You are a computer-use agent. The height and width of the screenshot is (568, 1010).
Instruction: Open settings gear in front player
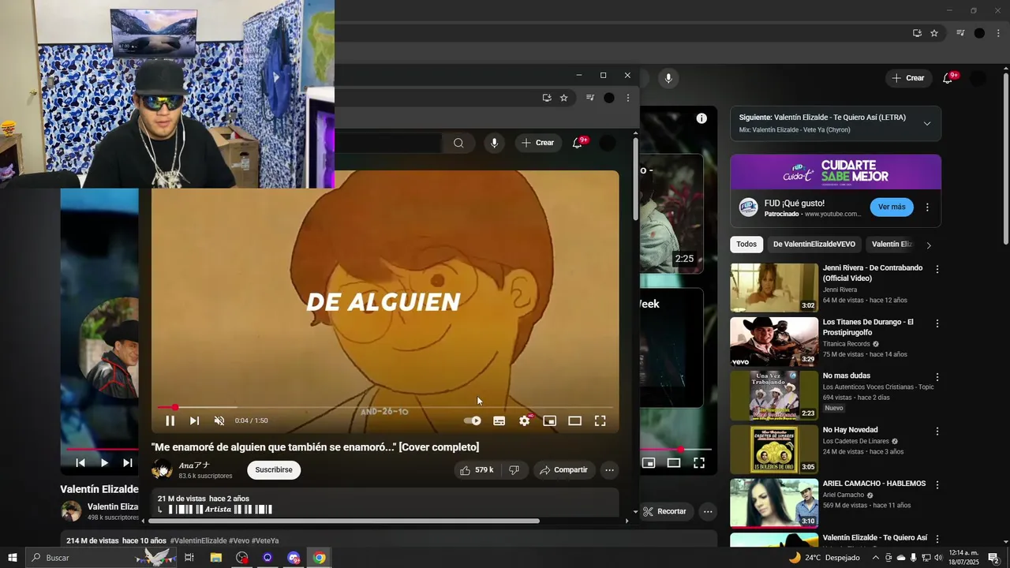(525, 420)
